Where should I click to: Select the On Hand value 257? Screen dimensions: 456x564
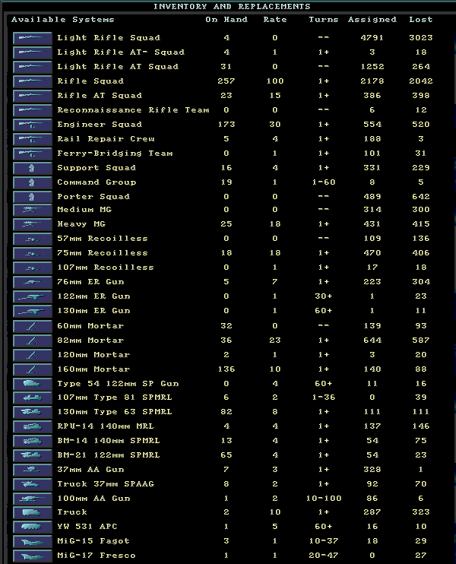tap(226, 81)
